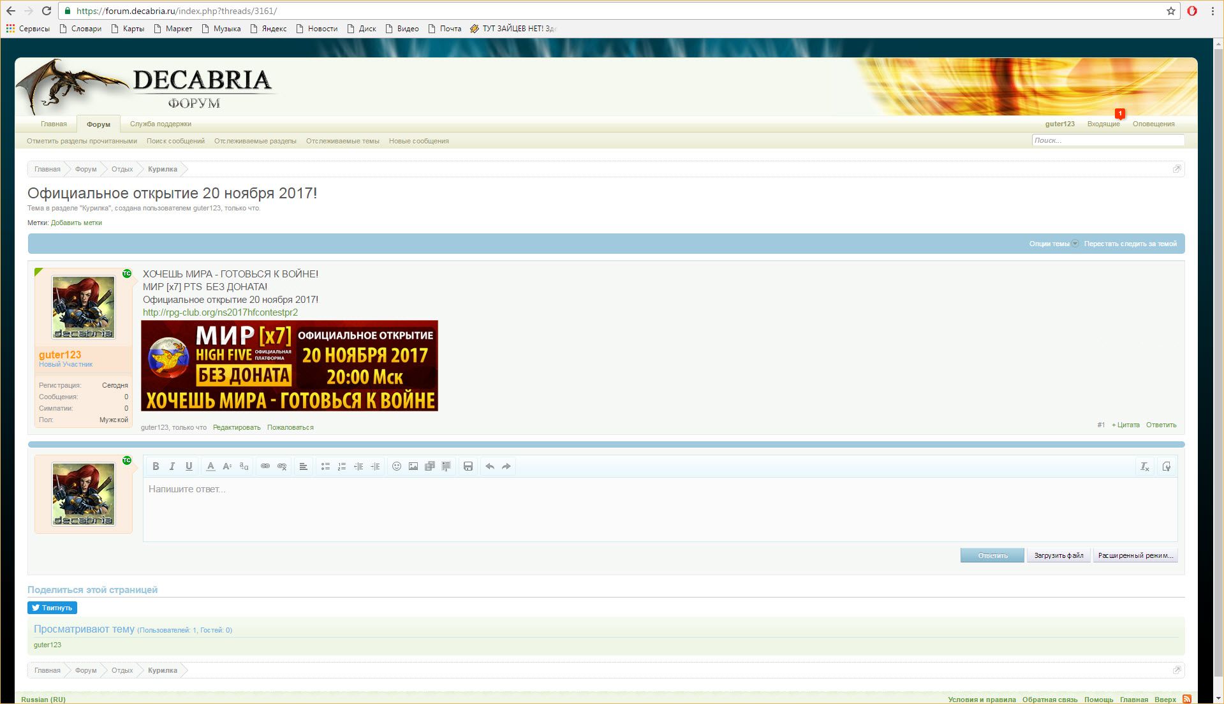Toggle underline formatting in reply editor
This screenshot has height=704, width=1224.
coord(189,466)
